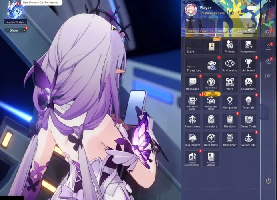Open the mail envelope icon
The image size is (277, 200).
(x=268, y=32)
